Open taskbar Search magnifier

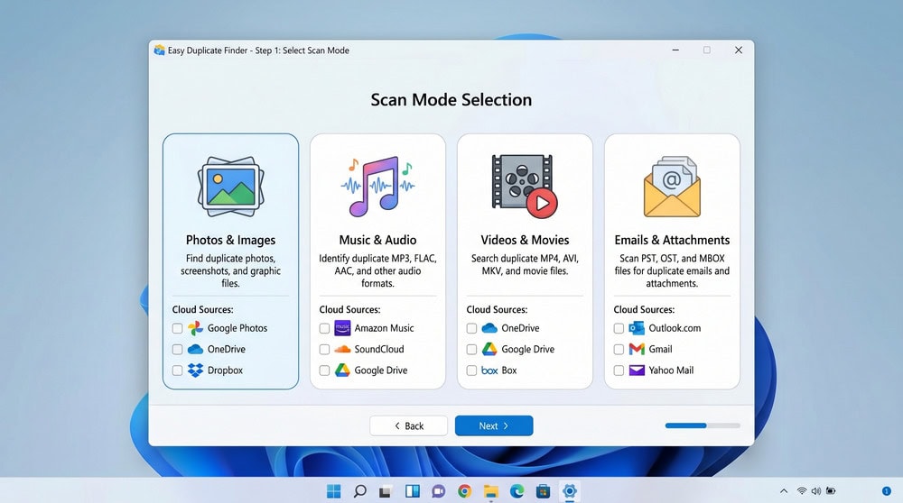(x=360, y=491)
